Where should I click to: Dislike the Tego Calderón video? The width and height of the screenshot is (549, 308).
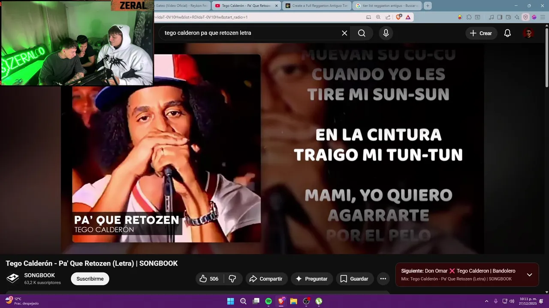(x=232, y=279)
